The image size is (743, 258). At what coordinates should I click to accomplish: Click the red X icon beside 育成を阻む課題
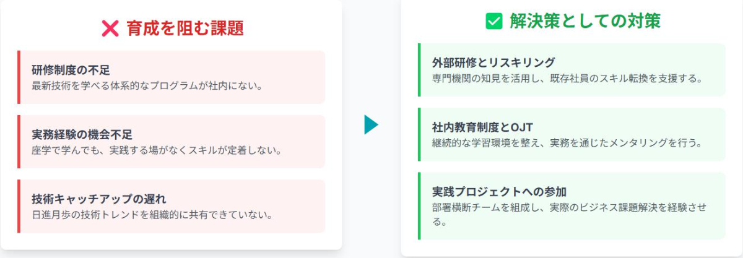(110, 28)
